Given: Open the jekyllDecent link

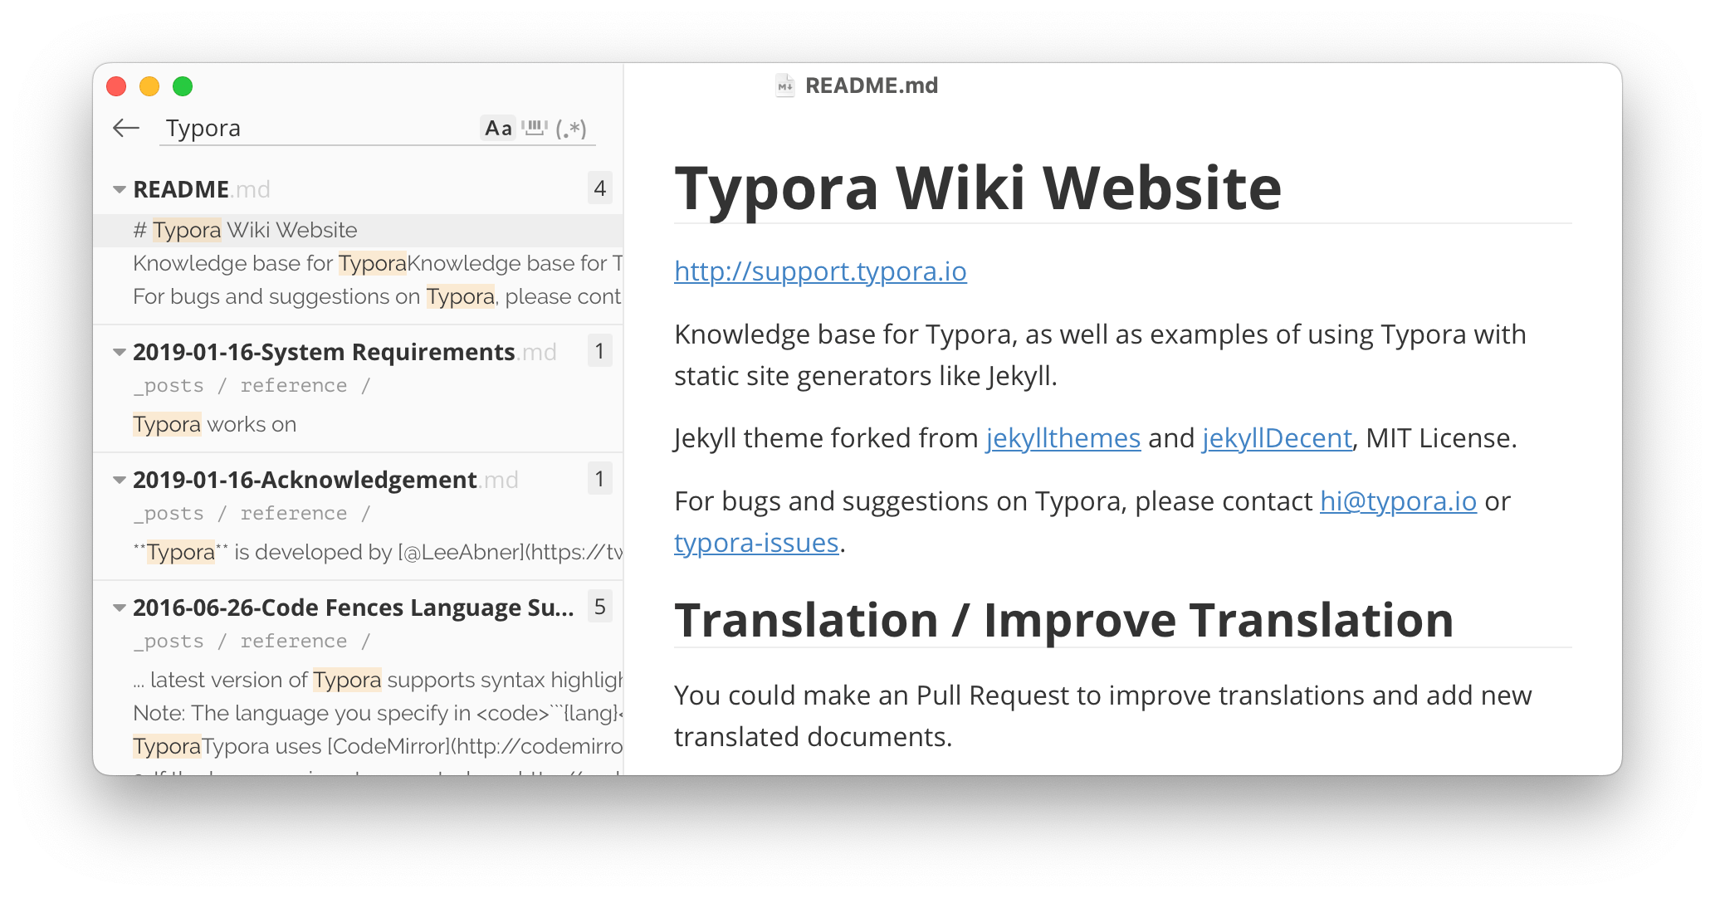Looking at the screenshot, I should coord(1277,438).
